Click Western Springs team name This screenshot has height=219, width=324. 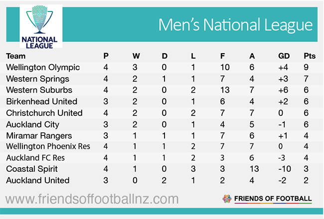[x=37, y=79]
